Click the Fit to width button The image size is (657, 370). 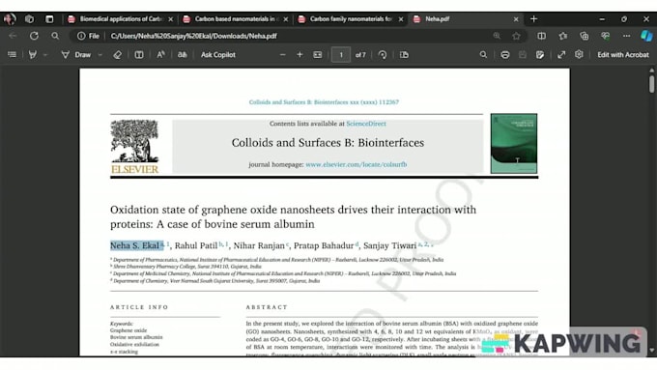pos(318,55)
